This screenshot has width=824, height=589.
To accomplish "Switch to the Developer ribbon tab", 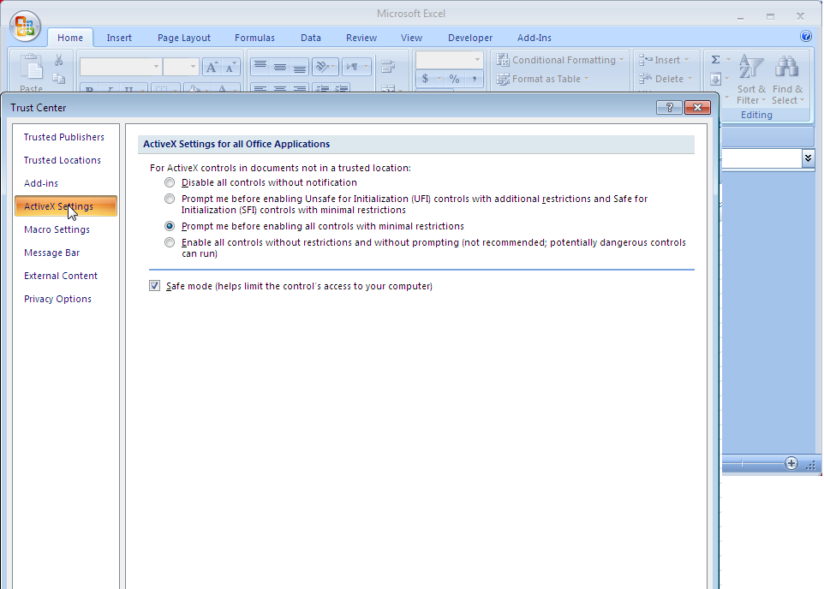I will 469,38.
